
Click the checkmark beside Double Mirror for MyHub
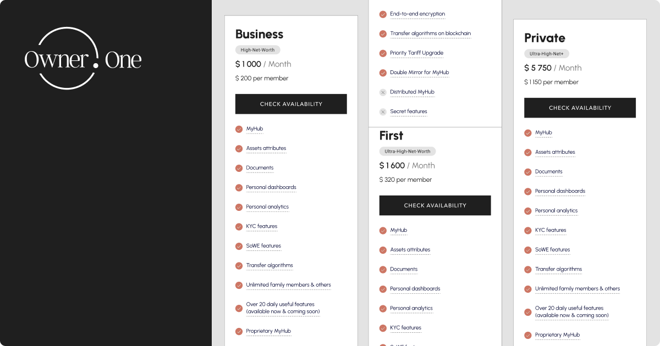pos(383,72)
